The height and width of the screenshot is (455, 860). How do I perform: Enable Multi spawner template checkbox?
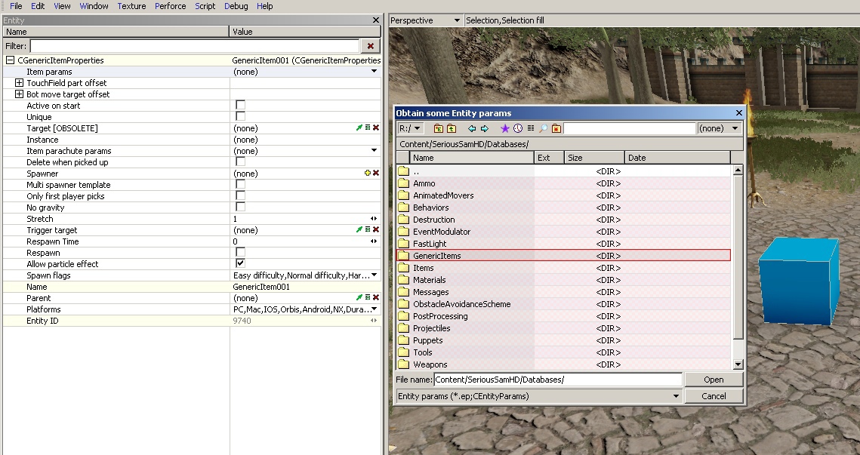(x=240, y=185)
